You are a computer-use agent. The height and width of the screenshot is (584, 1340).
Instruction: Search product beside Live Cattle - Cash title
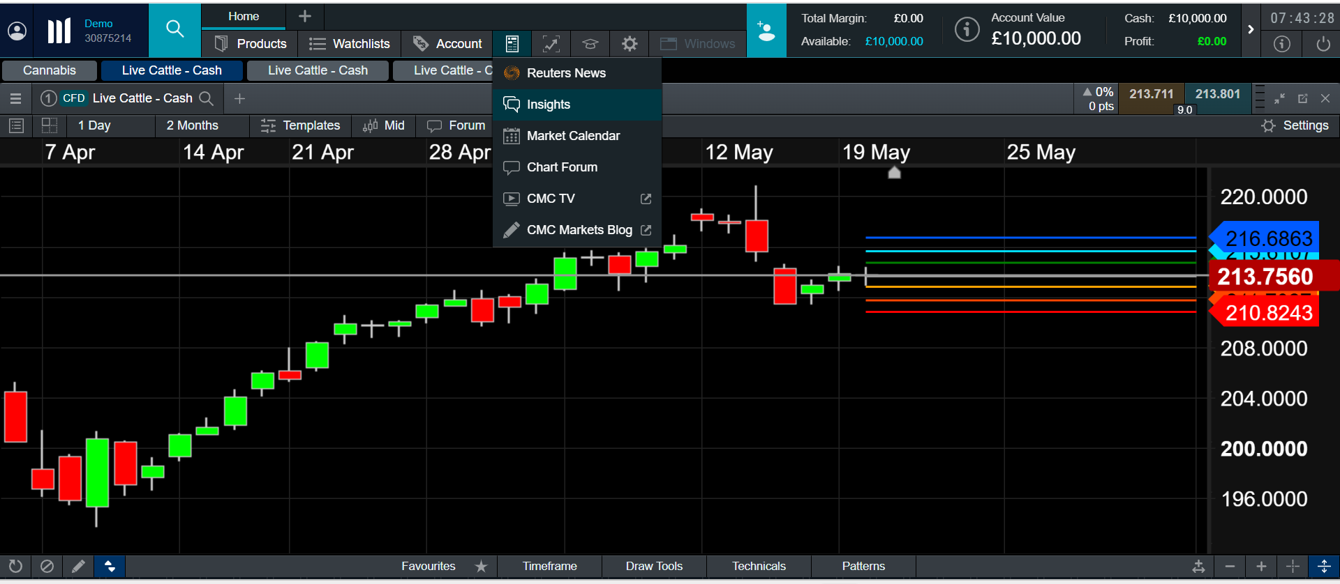[x=207, y=99]
